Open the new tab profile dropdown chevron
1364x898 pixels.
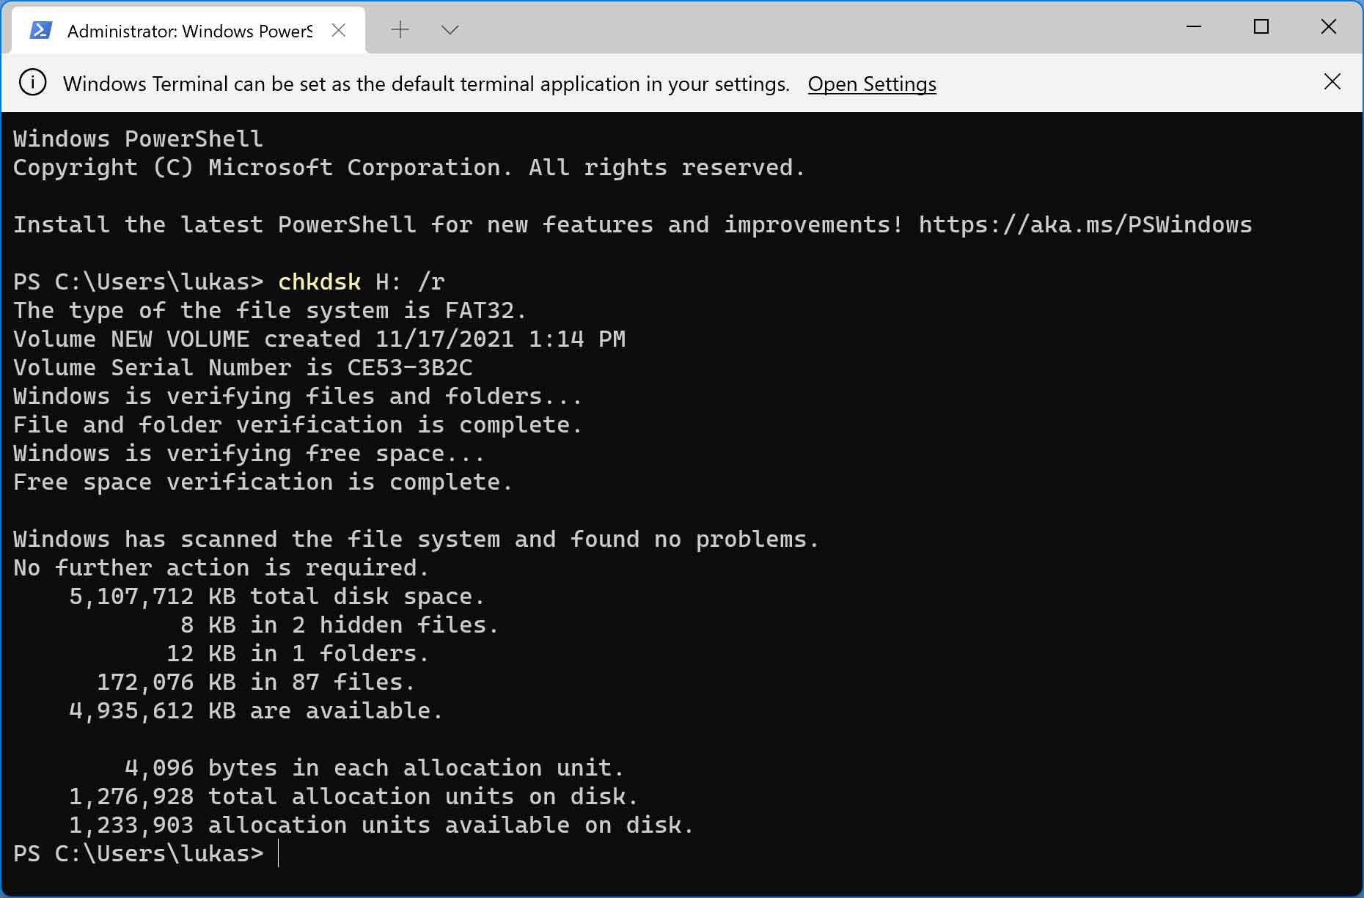pyautogui.click(x=450, y=30)
